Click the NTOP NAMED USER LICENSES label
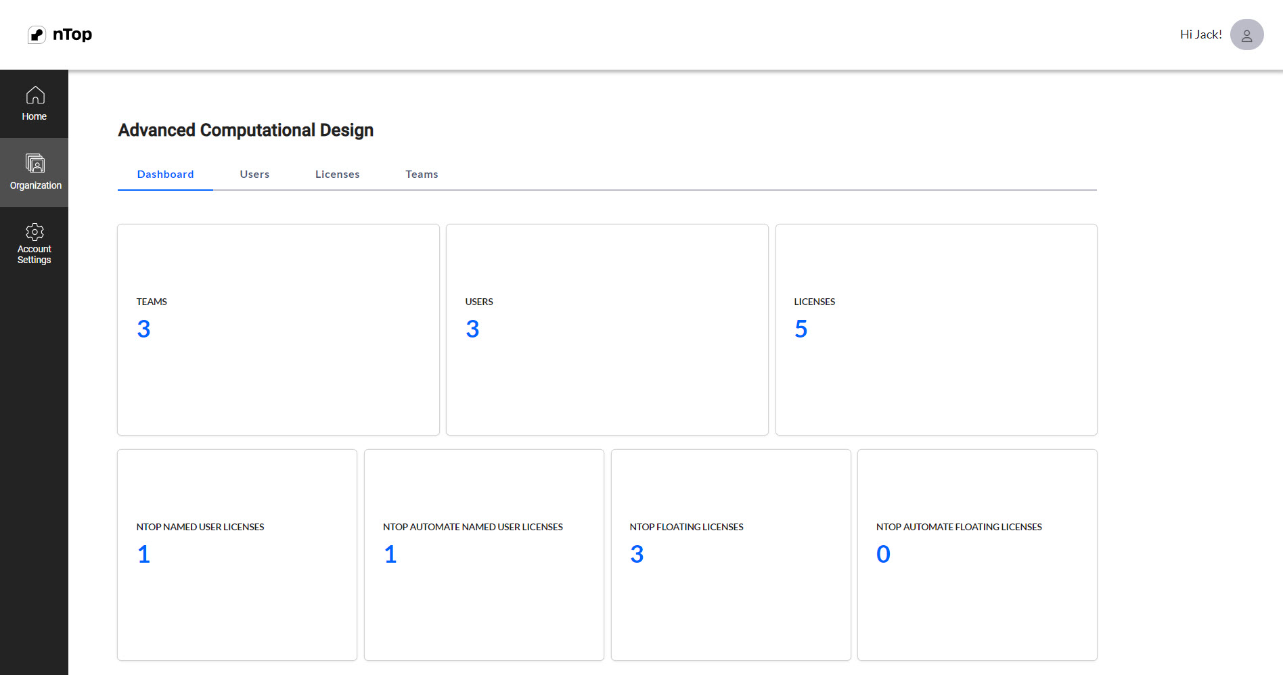Image resolution: width=1283 pixels, height=675 pixels. point(200,527)
